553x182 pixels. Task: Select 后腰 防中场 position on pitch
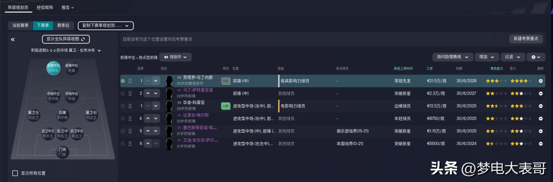pos(62,115)
